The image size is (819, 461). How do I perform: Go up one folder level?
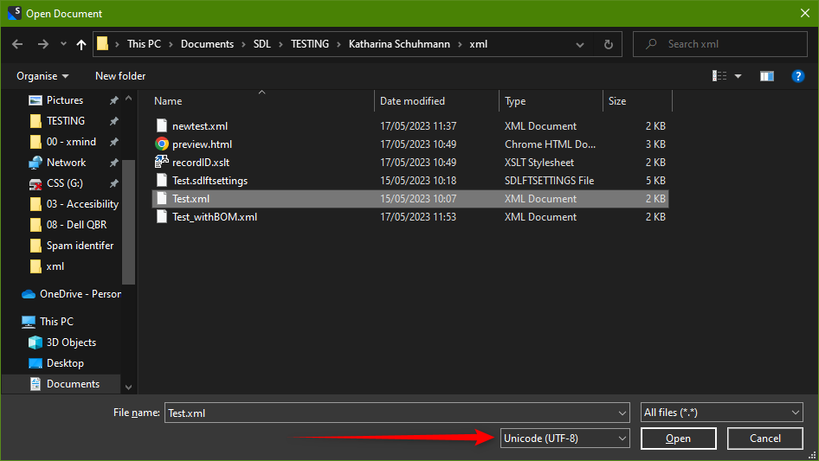pyautogui.click(x=81, y=44)
